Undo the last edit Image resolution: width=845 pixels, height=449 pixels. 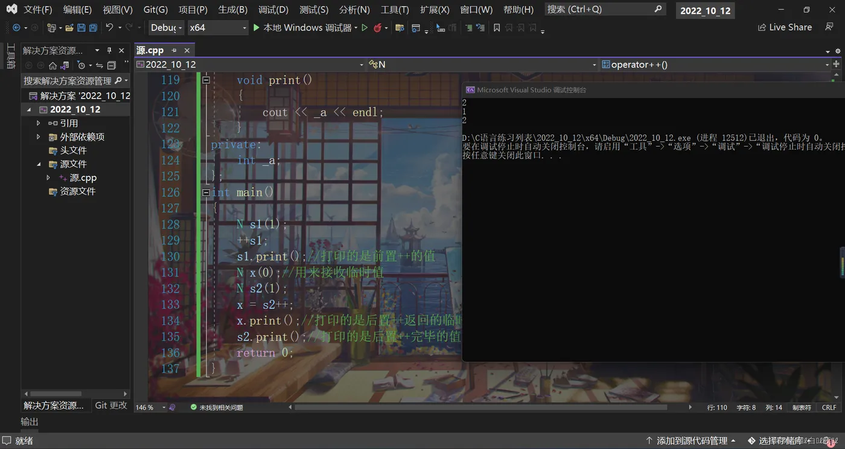click(x=109, y=28)
